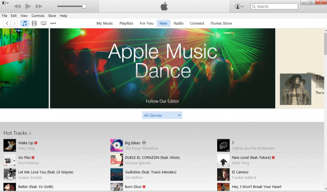327x192 pixels.
Task: Open the three-dots More media menu
Action: (x=53, y=23)
